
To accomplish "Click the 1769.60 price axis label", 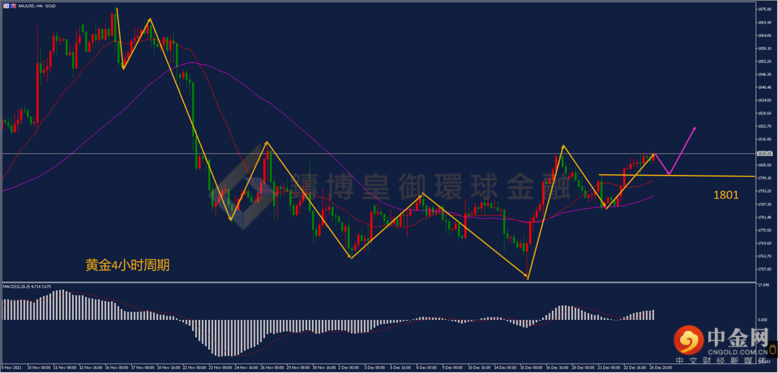I will click(764, 243).
